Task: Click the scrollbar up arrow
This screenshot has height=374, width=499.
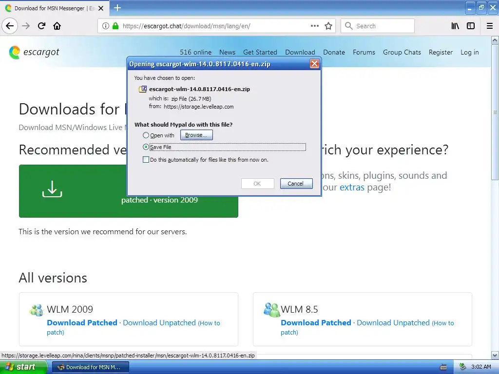Action: pyautogui.click(x=495, y=40)
